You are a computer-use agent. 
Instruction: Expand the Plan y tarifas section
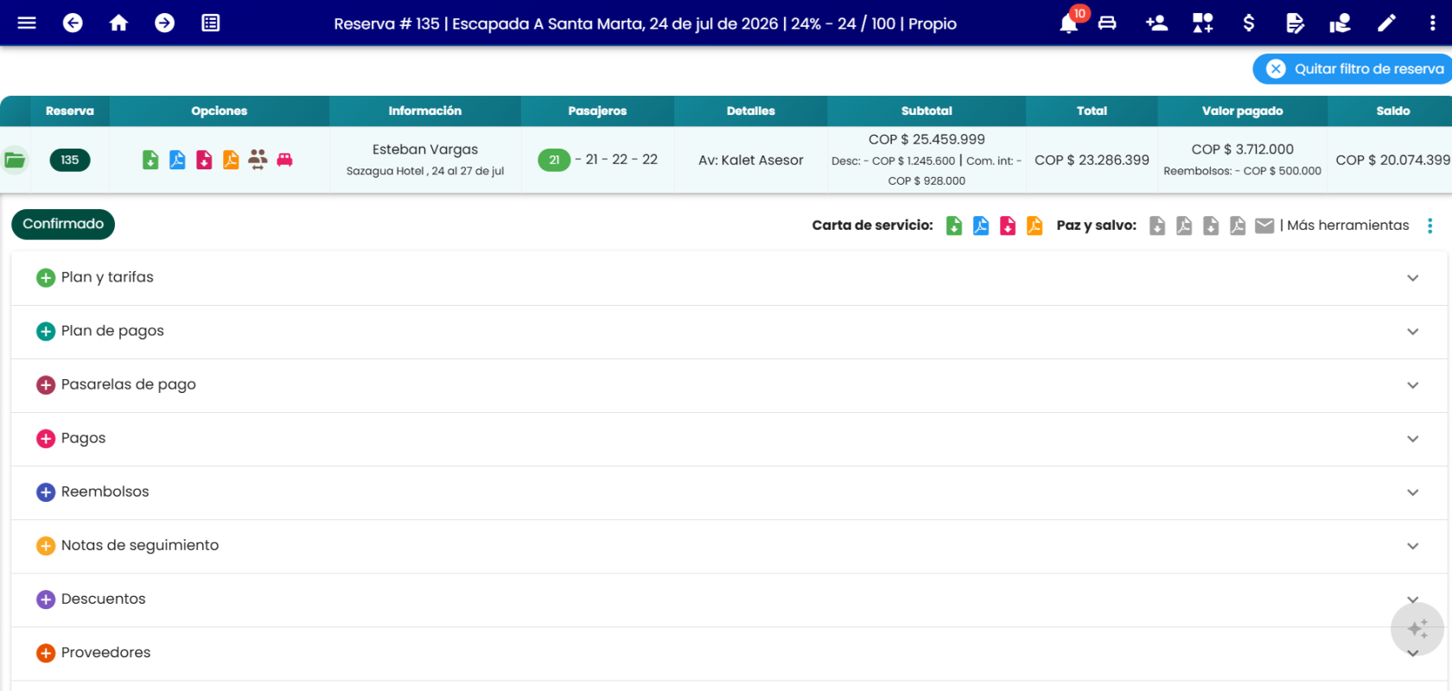pyautogui.click(x=729, y=278)
